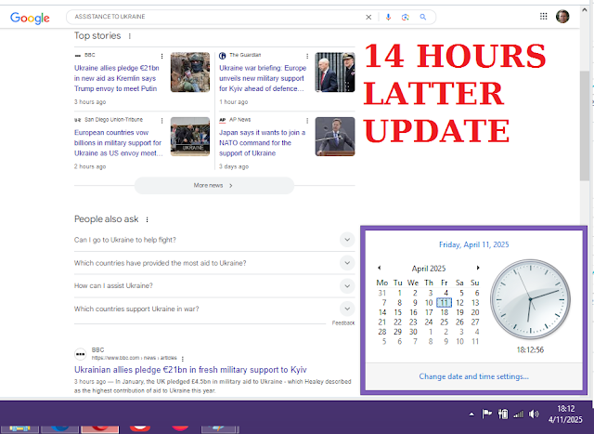Select April 11 in the calendar
Image resolution: width=594 pixels, height=434 pixels.
pyautogui.click(x=444, y=303)
